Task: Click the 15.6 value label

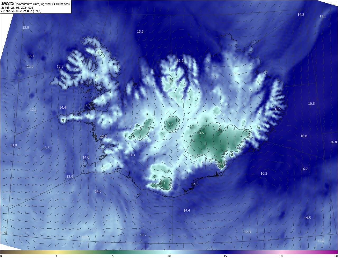Action: click(x=180, y=61)
